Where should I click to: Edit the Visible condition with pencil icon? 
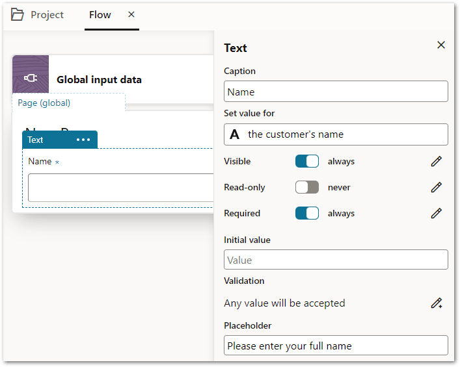click(x=436, y=161)
